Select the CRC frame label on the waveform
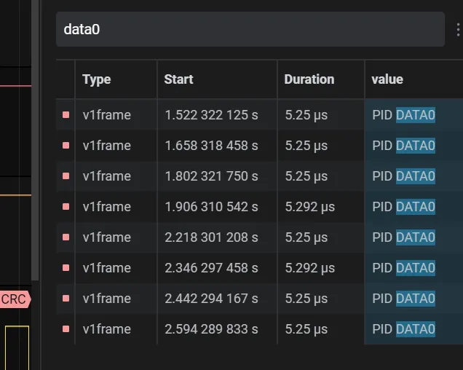Viewport: 463px width, 370px height. tap(13, 299)
